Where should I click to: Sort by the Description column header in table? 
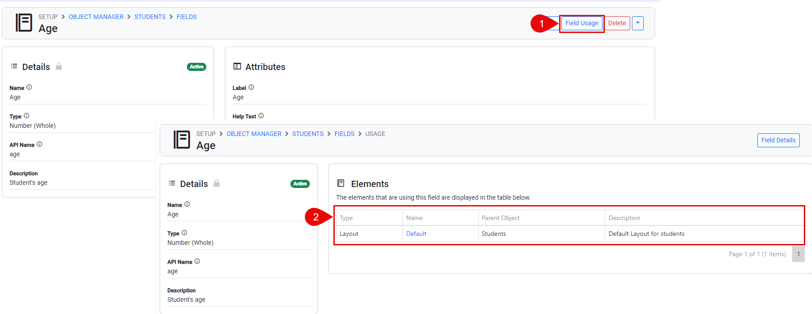624,218
